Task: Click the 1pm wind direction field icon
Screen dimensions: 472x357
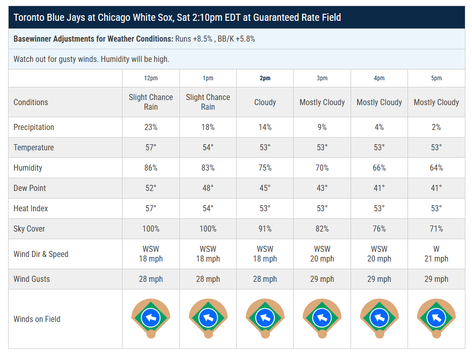Action: coord(208,318)
